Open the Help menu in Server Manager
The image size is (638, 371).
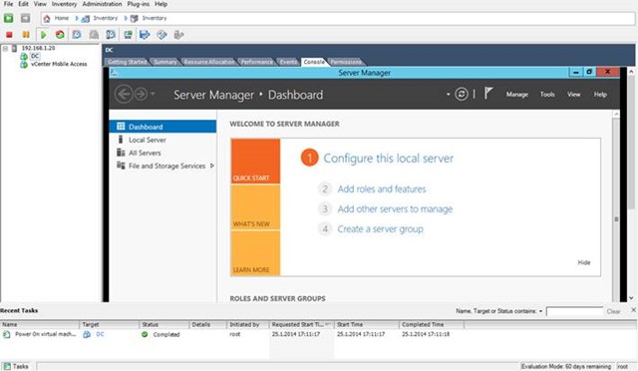pos(600,95)
